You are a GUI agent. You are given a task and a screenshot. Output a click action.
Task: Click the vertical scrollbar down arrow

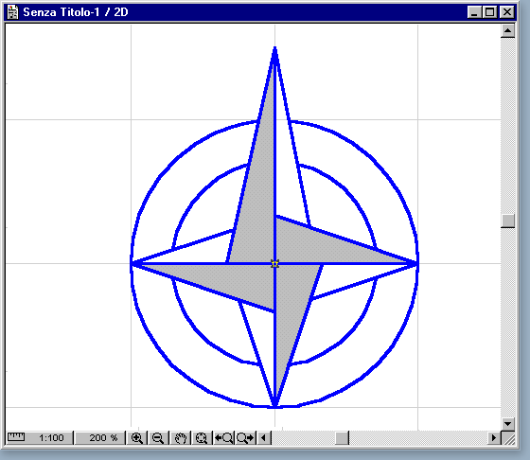[x=507, y=423]
